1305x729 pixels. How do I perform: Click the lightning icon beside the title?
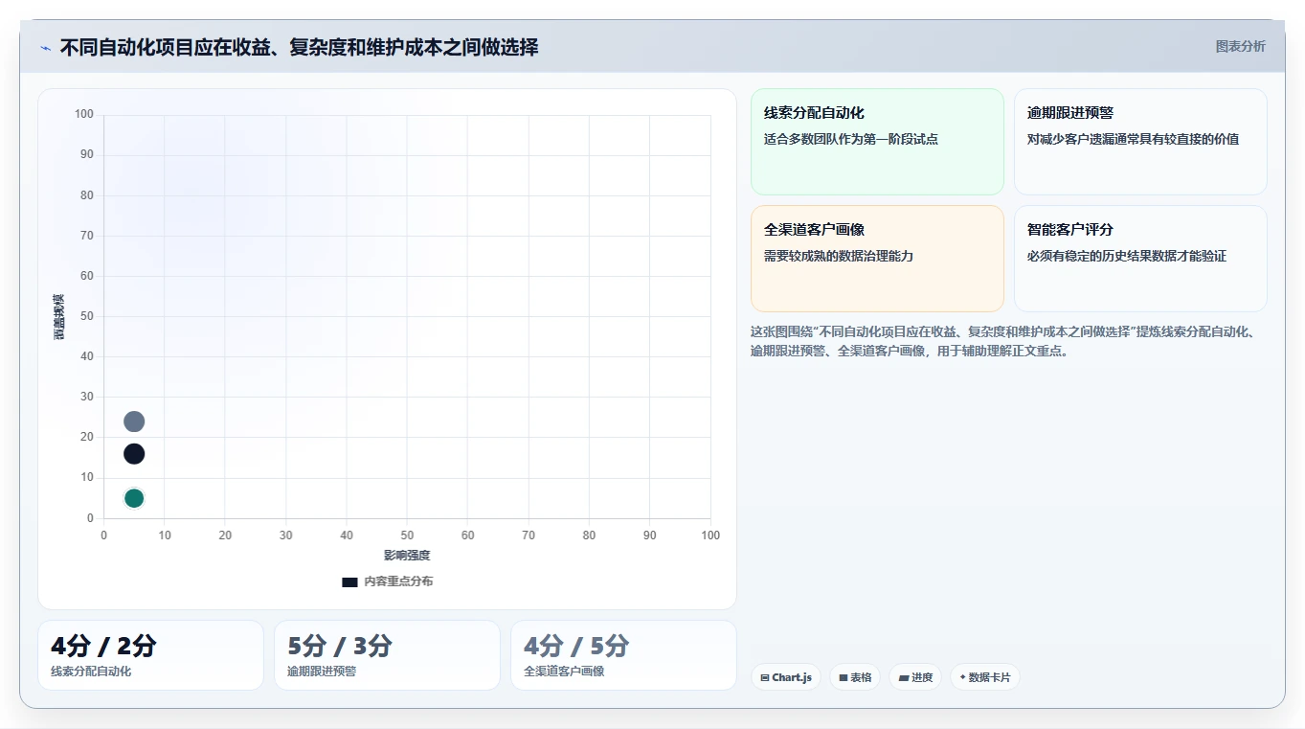coord(45,48)
